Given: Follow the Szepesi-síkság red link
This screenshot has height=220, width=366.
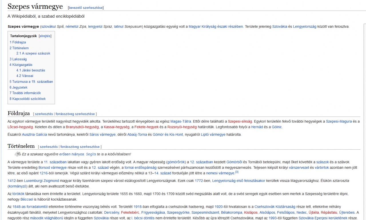Looking at the screenshot, I should pyautogui.click(x=240, y=121).
